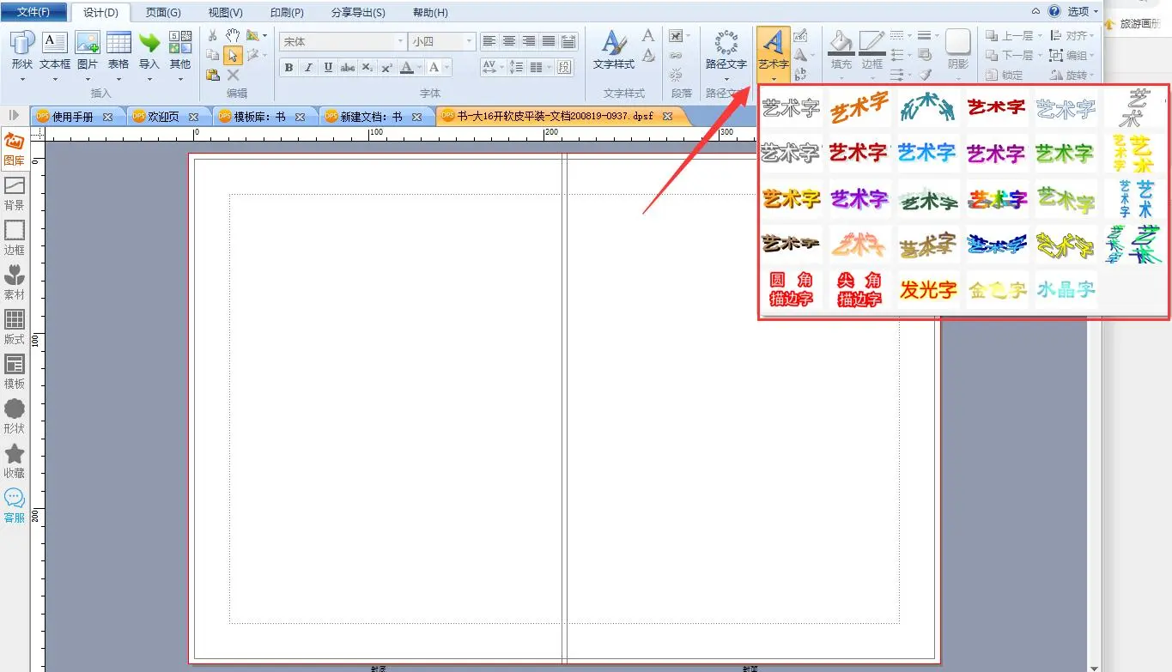Click the paste clipboard icon

point(213,75)
